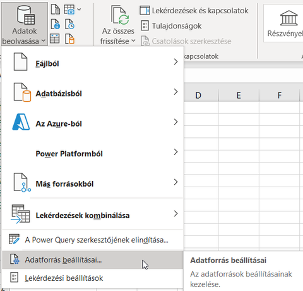Screen dimensions: 303x291
Task: Click the Recent Sources clock icon
Action: point(69,24)
